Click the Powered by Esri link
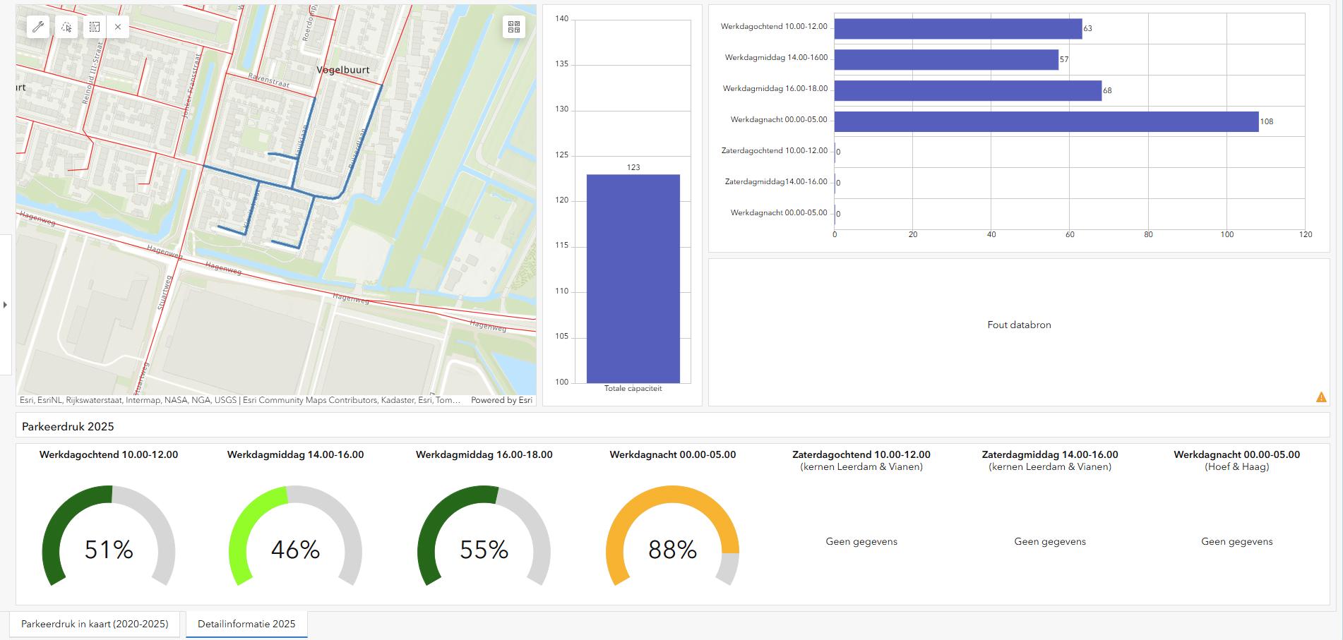 click(501, 400)
